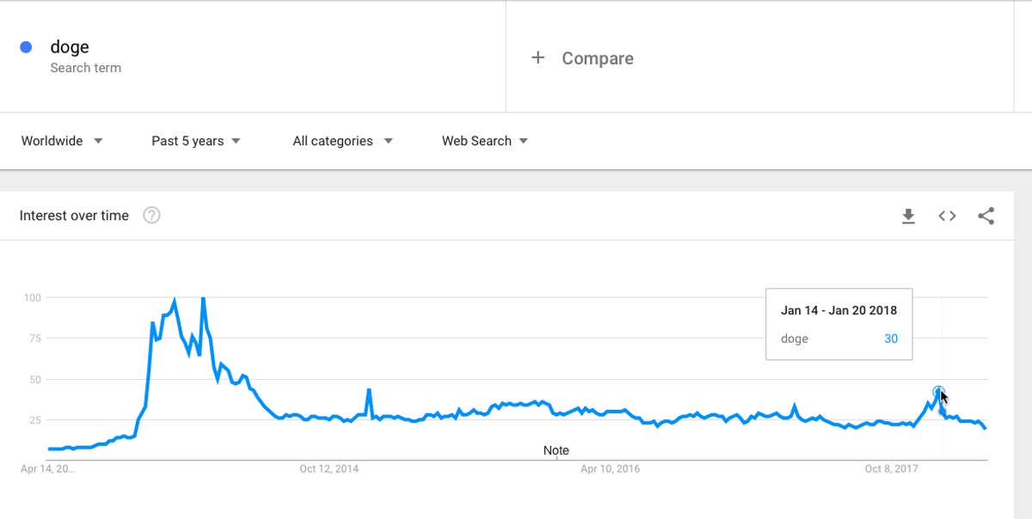Open the Worldwide location dropdown

61,140
